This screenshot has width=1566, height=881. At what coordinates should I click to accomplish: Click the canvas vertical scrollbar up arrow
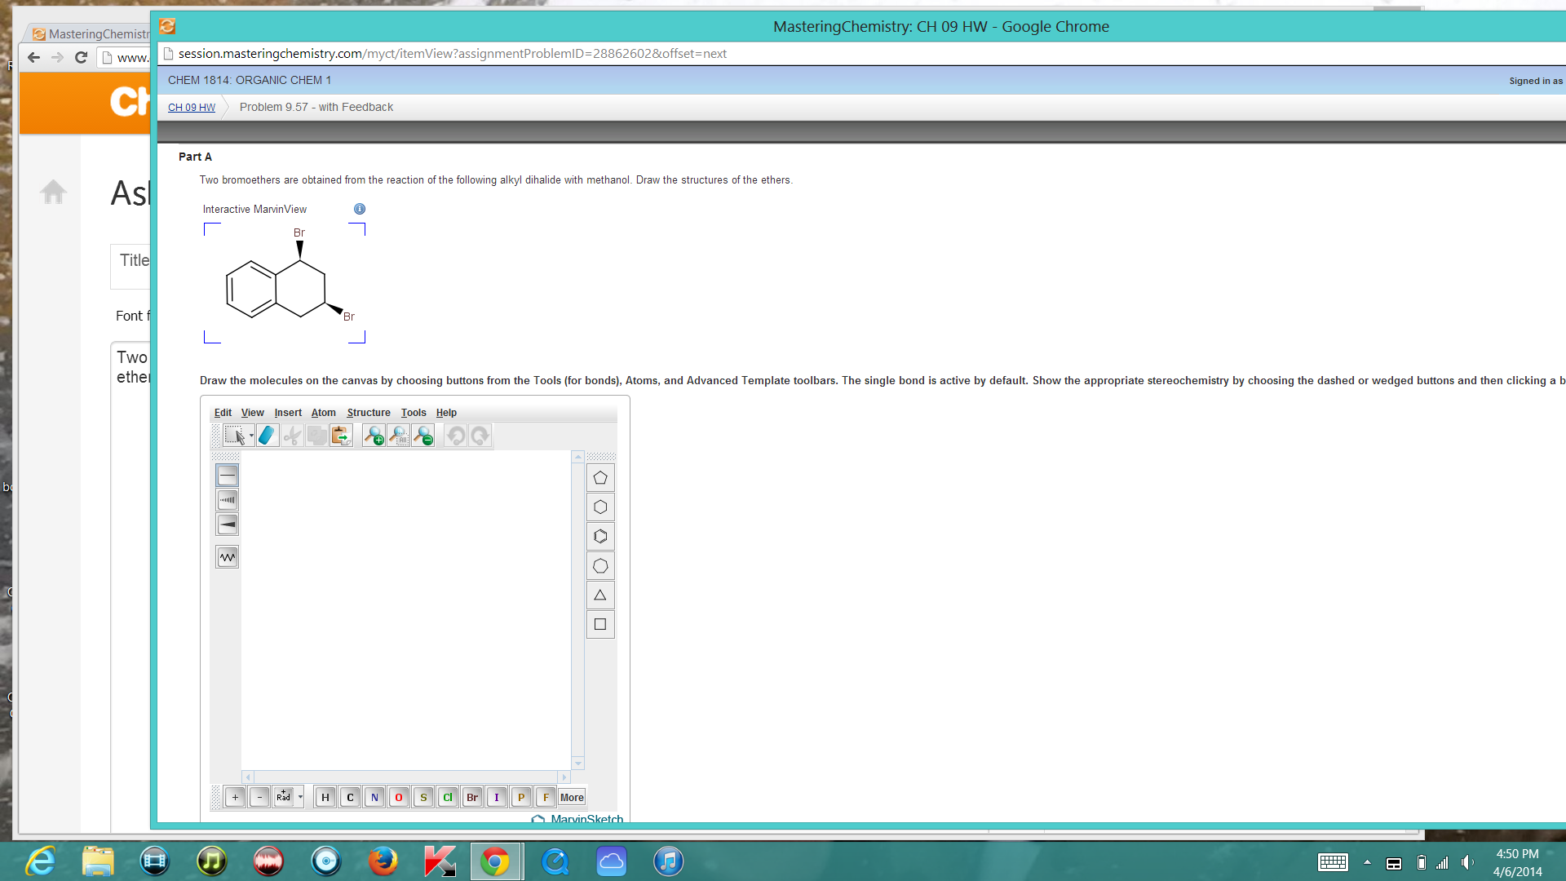click(x=578, y=457)
